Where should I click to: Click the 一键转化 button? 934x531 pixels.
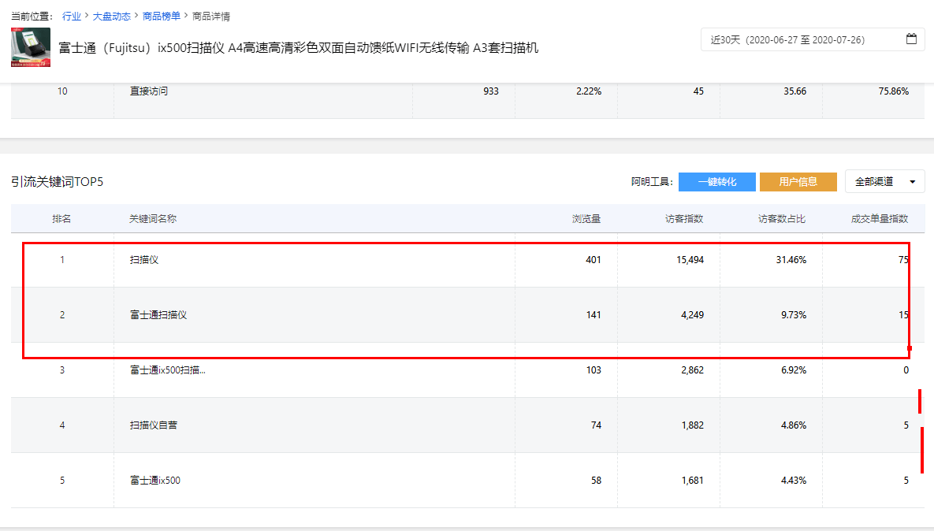(x=717, y=181)
